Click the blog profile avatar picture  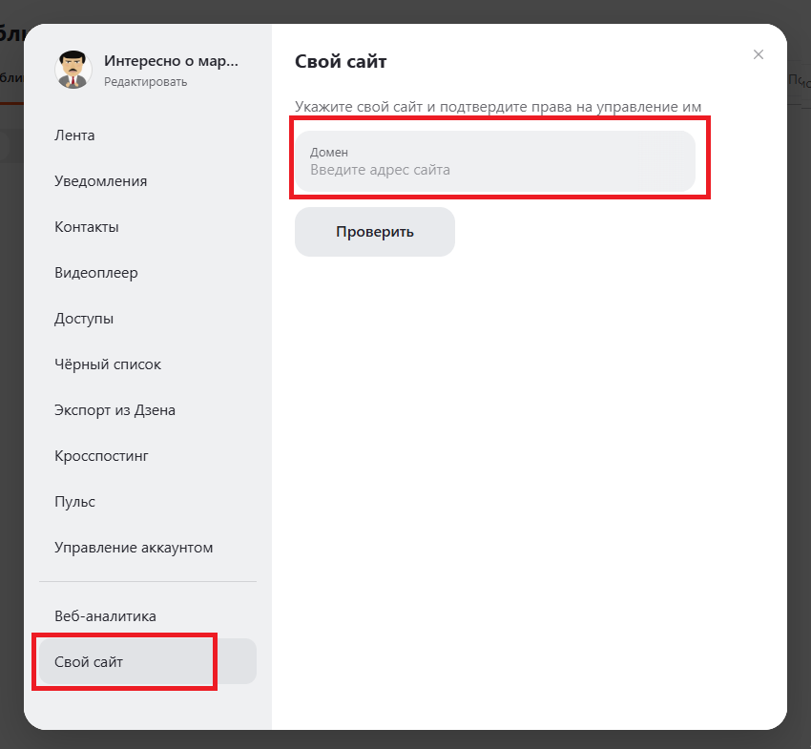click(x=74, y=70)
